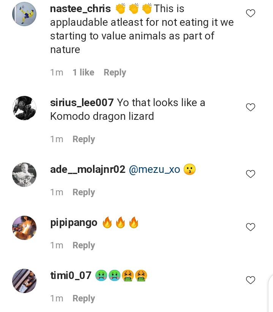Image resolution: width=273 pixels, height=312 pixels.
Task: Like sirius_lee007's Komodo dragon comment
Action: click(x=250, y=108)
